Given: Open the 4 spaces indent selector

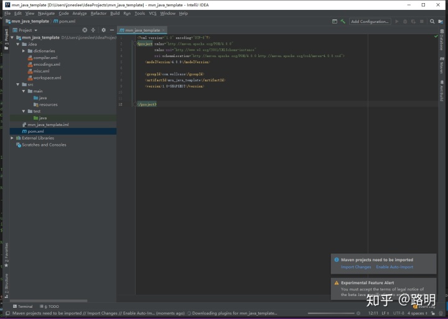Looking at the screenshot, I should point(418,313).
